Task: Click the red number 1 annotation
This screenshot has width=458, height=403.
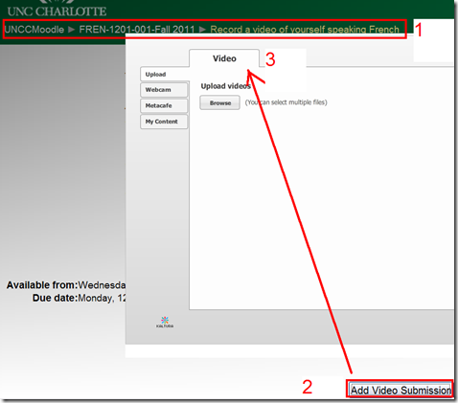Action: coord(418,30)
